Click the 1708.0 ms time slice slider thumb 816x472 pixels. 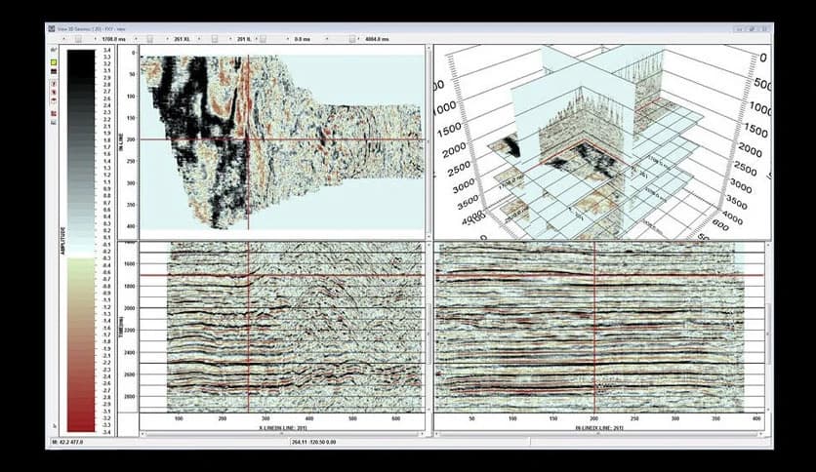(78, 39)
